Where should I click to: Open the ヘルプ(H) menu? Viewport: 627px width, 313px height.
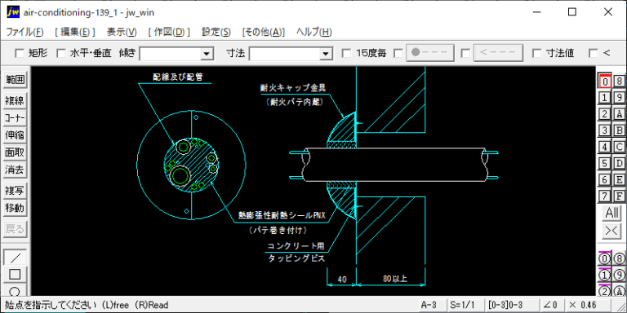coord(313,33)
